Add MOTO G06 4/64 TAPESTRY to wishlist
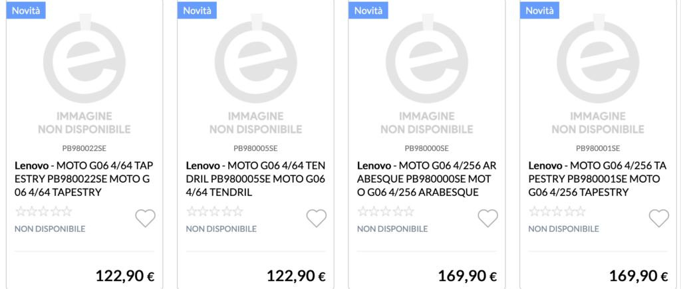The width and height of the screenshot is (681, 289). click(x=145, y=218)
